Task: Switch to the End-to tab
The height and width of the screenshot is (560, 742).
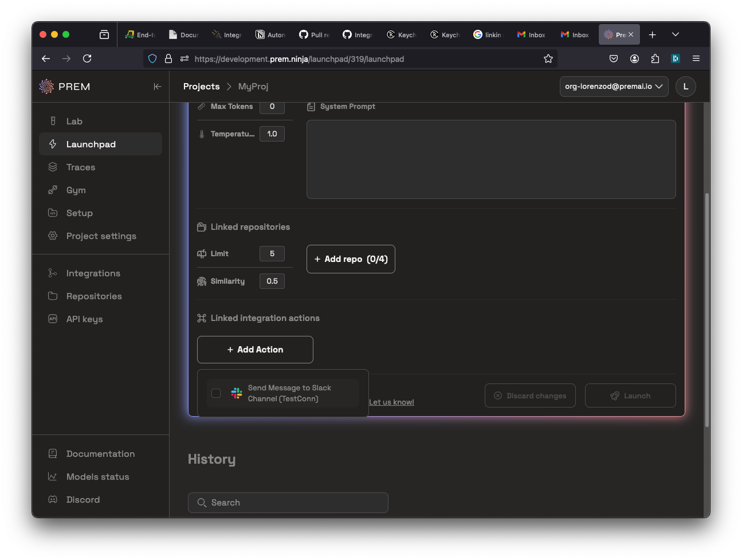Action: click(140, 35)
